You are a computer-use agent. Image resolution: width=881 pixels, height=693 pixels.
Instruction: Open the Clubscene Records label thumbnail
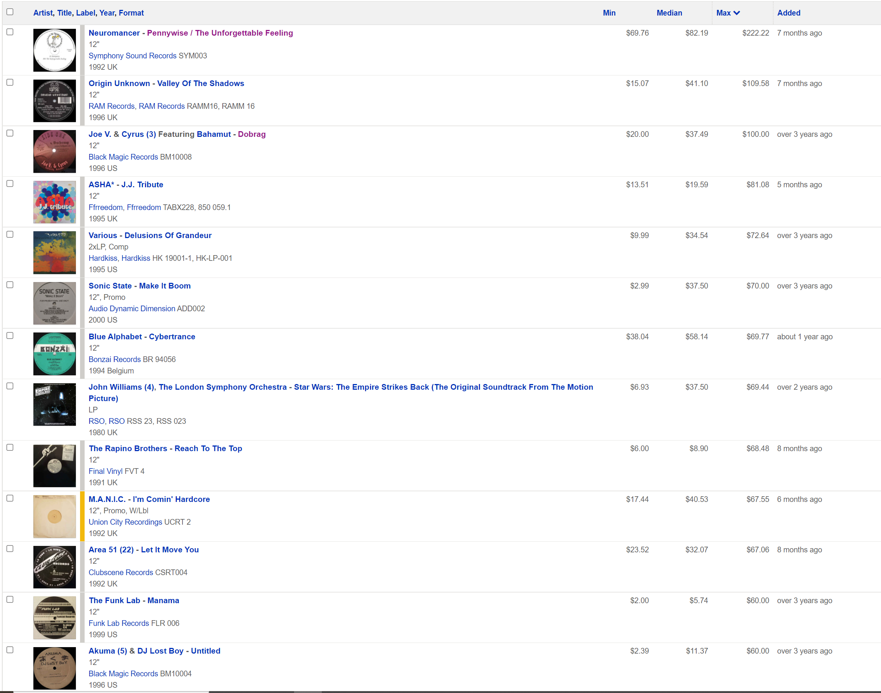54,567
